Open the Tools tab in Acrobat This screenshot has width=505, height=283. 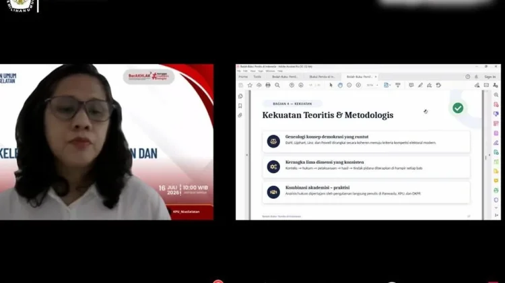click(257, 77)
